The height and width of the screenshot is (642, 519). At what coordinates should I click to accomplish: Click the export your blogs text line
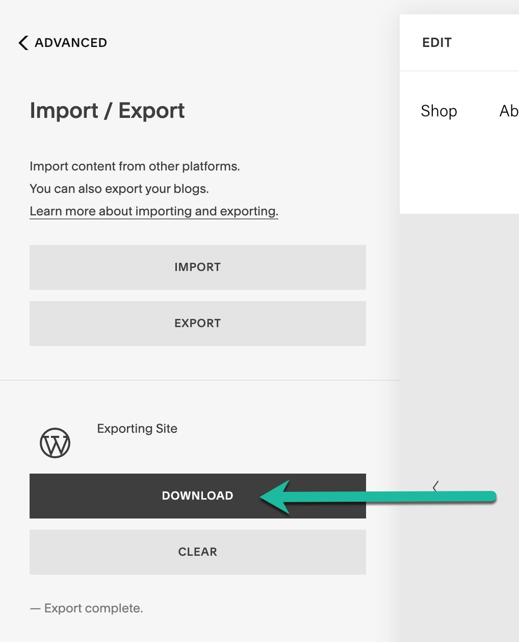(x=119, y=188)
